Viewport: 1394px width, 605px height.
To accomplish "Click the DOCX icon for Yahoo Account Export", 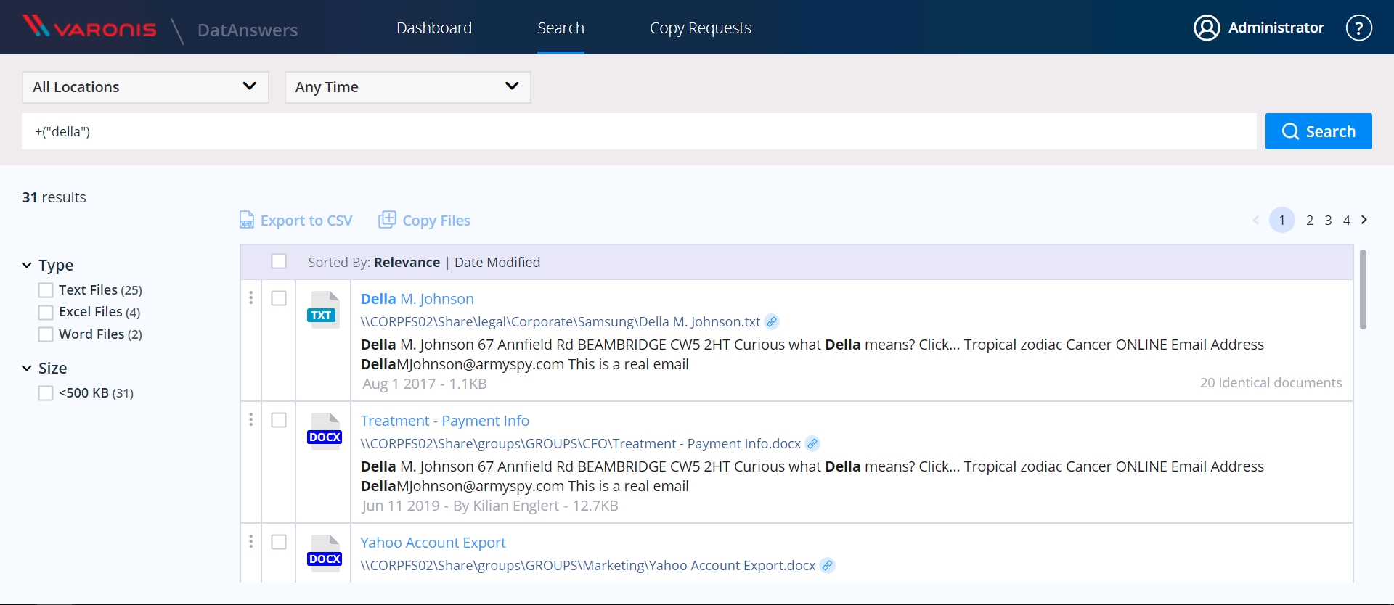I will coord(324,553).
